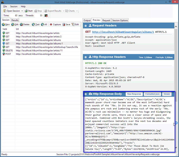Switch to the Session tab
179x157 pixels.
(x=6, y=20)
